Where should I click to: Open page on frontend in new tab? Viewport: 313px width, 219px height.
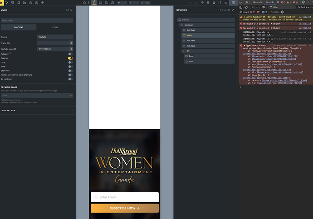tap(220, 3)
